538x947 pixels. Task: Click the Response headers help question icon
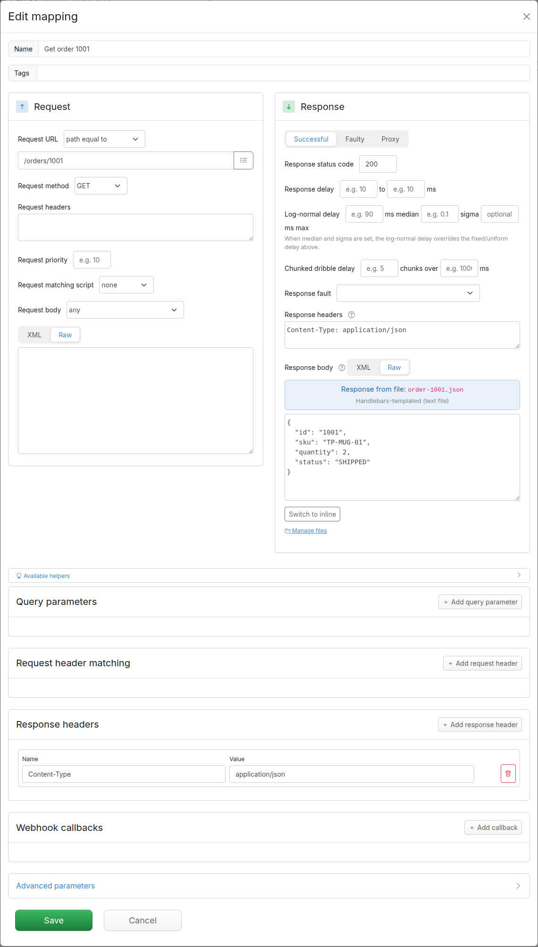coord(351,315)
